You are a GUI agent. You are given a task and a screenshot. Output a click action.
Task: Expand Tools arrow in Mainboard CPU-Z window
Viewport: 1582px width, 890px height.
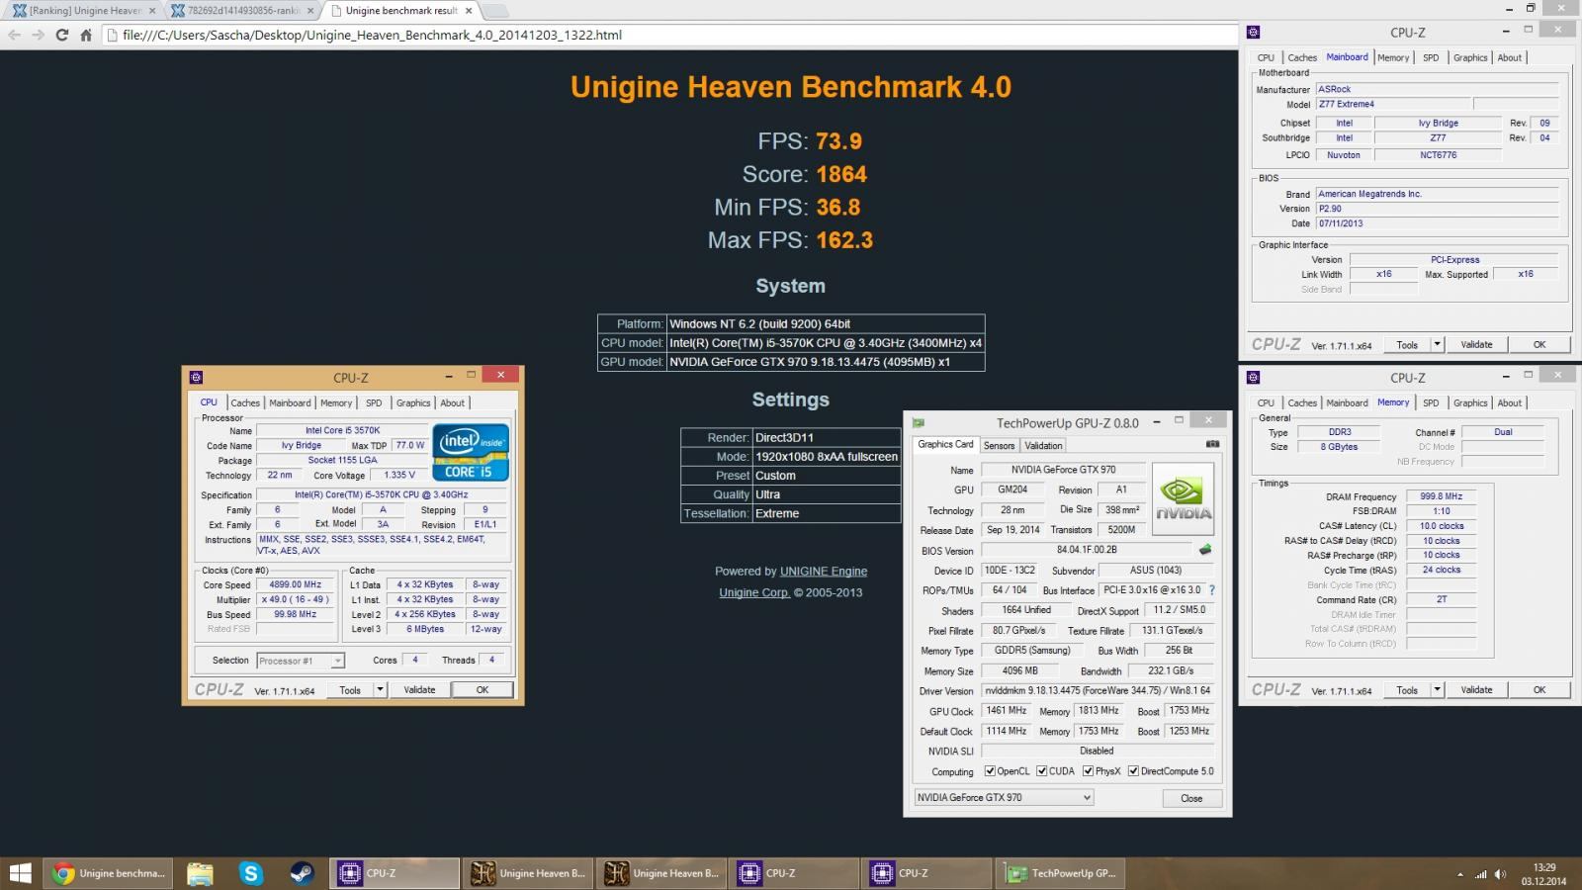point(1438,345)
